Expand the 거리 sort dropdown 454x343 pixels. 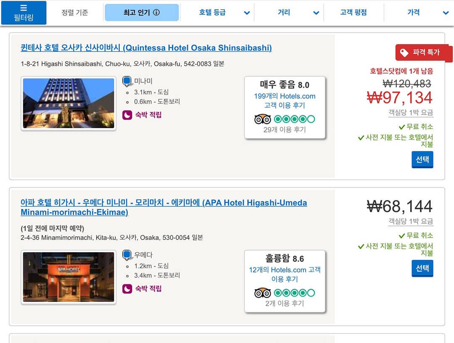pyautogui.click(x=298, y=13)
